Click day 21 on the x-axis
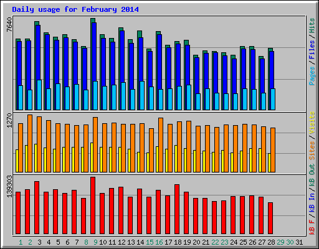This screenshot has height=249, width=319. pyautogui.click(x=206, y=242)
